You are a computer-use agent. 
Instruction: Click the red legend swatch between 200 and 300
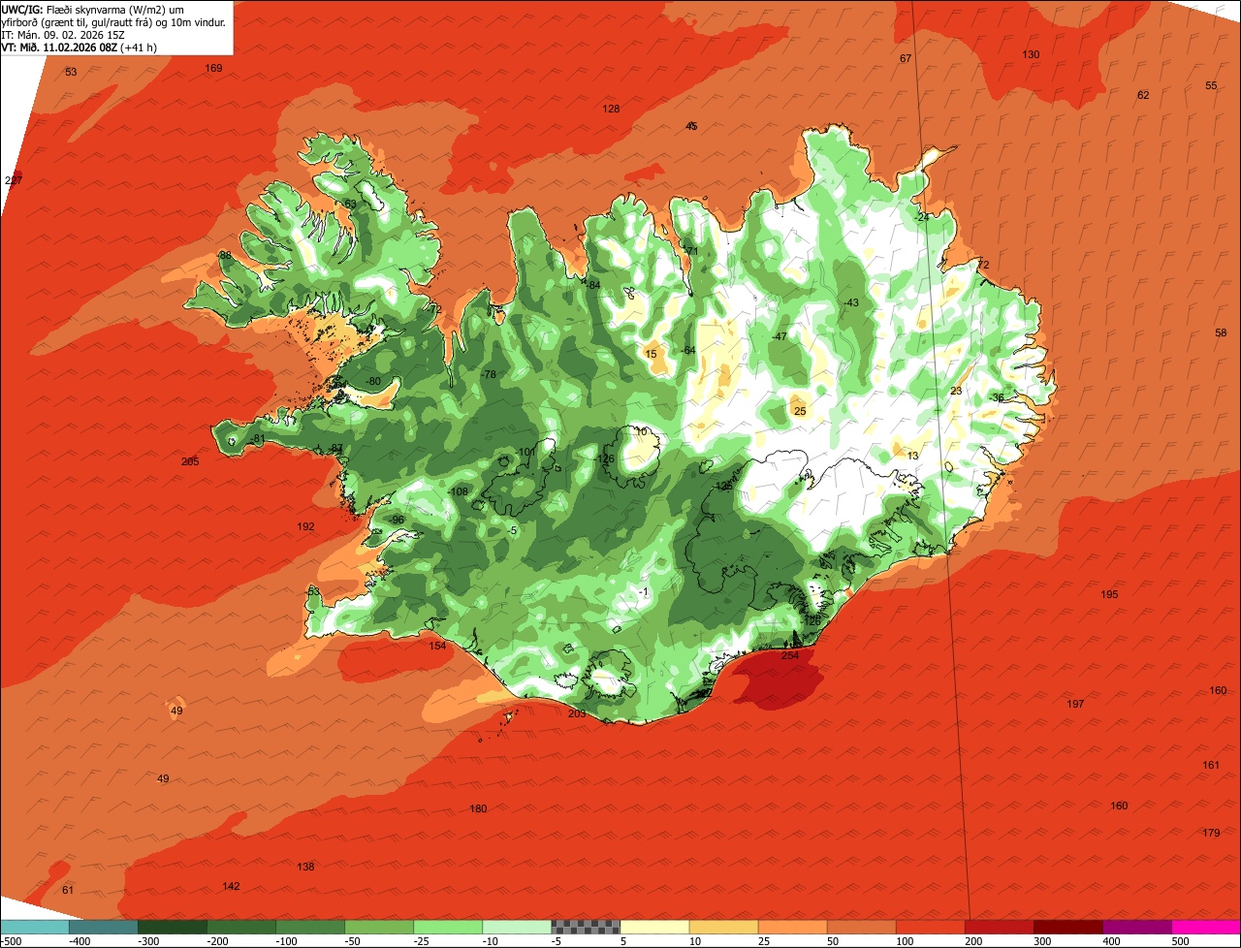999,927
